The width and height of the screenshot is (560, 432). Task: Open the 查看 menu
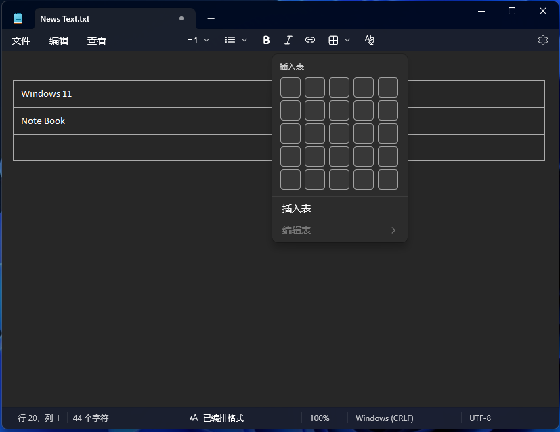97,41
